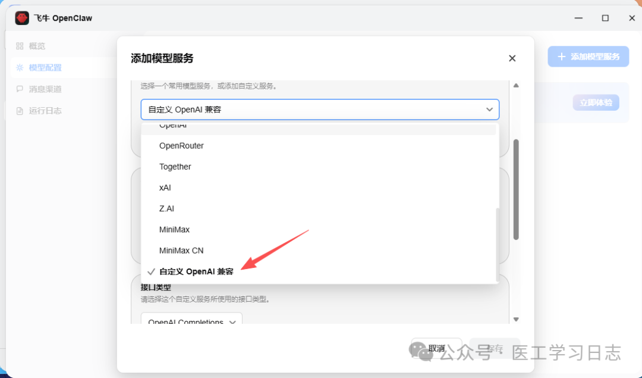Maximize the OpenClaw window

605,18
